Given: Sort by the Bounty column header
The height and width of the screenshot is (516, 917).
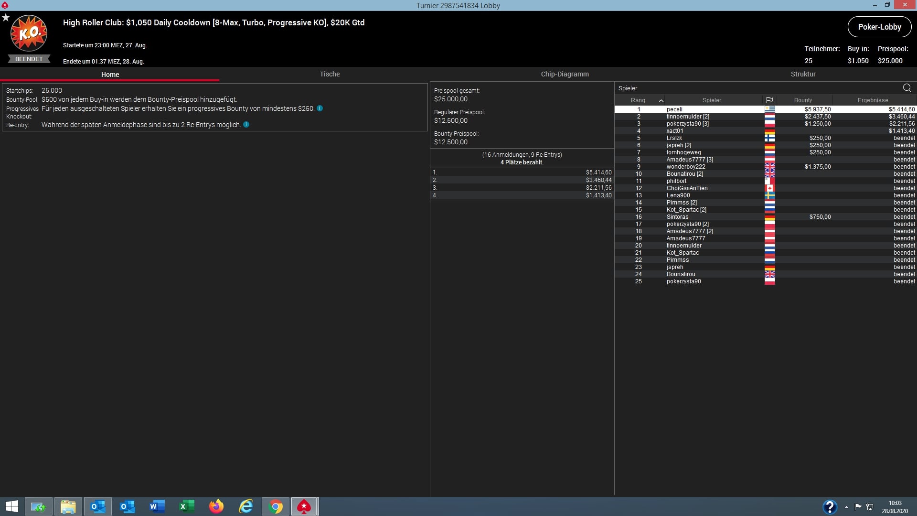Looking at the screenshot, I should point(803,100).
